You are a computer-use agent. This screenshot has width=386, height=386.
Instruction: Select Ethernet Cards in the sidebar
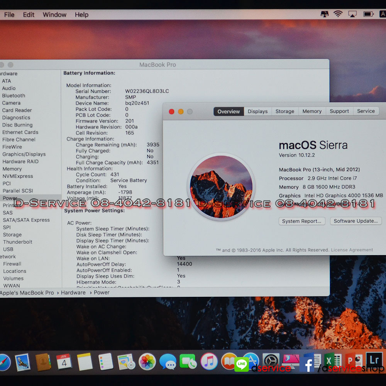[x=20, y=132]
